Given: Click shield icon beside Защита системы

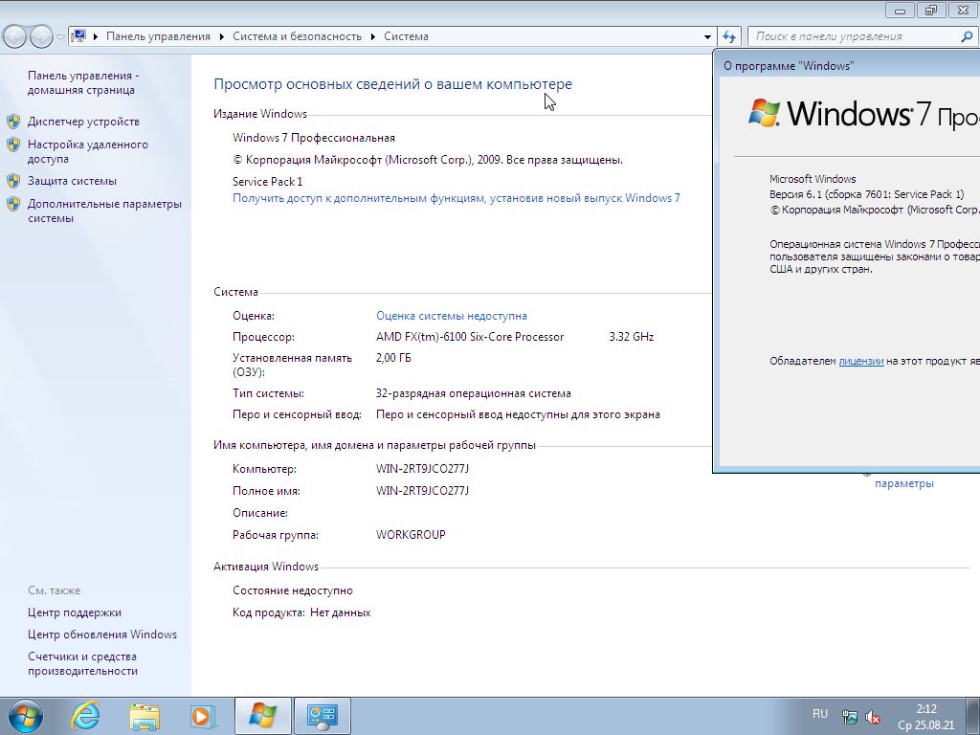Looking at the screenshot, I should (13, 181).
